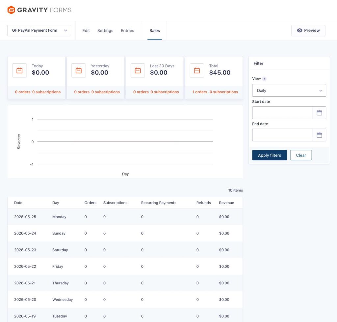Click the Orders column header
Viewport: 337px width, 322px height.
click(x=90, y=203)
